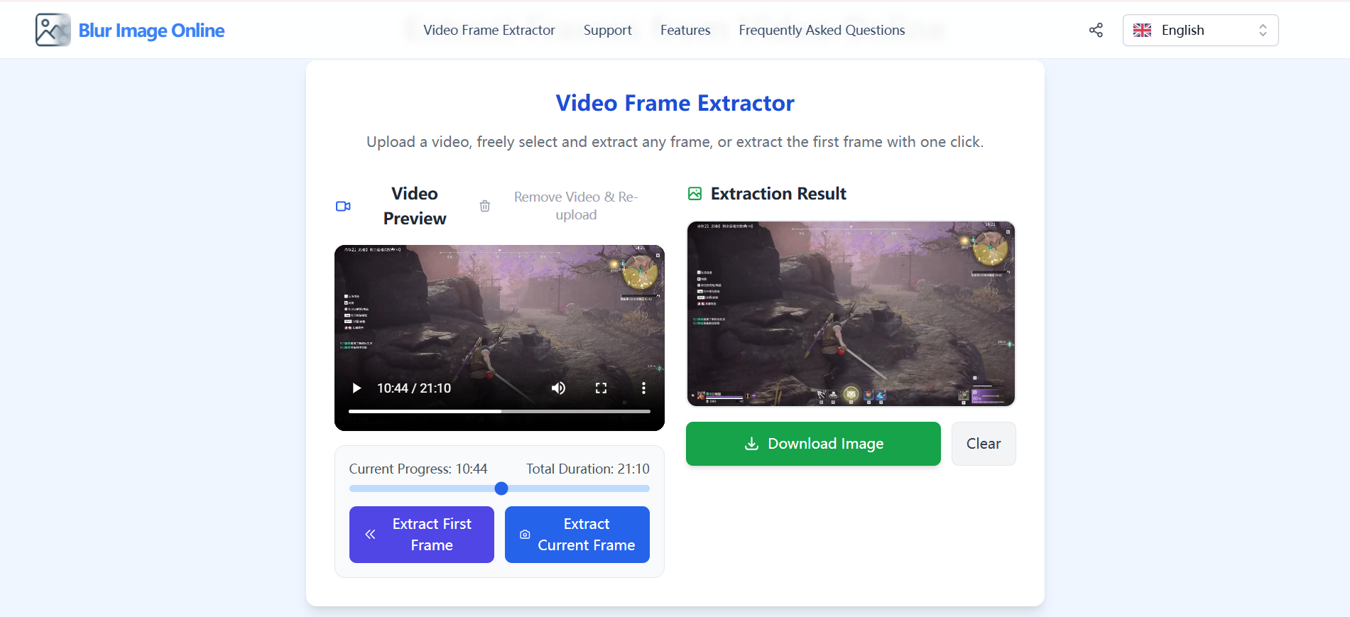Click the Download Image button
Screen dimensions: 1350x617
(813, 444)
